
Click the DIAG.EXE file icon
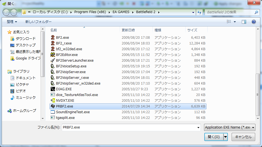(x=53, y=89)
